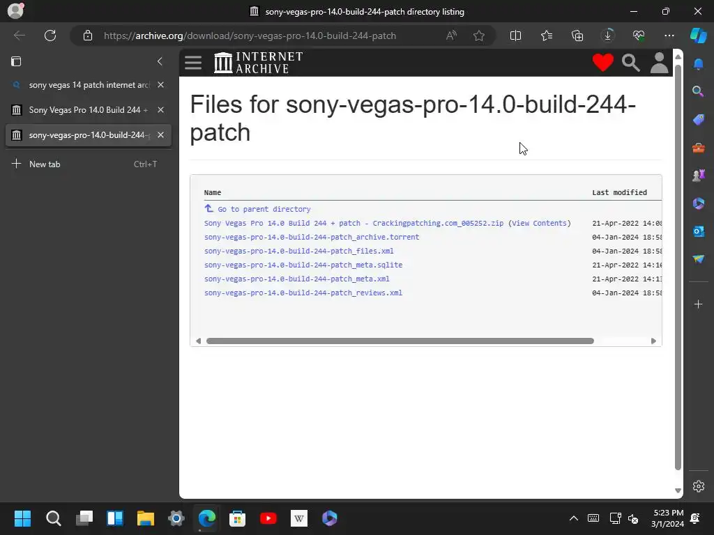714x535 pixels.
Task: Open the sidebar Microsoft 365 icon
Action: tap(698, 203)
